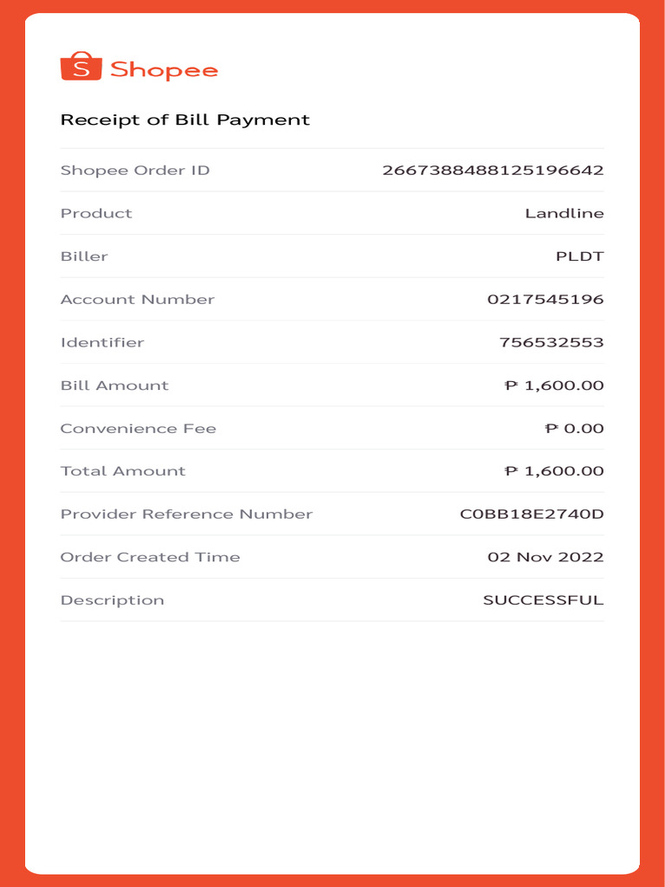Click the SUCCESSFUL description status
The height and width of the screenshot is (887, 665).
(x=544, y=600)
